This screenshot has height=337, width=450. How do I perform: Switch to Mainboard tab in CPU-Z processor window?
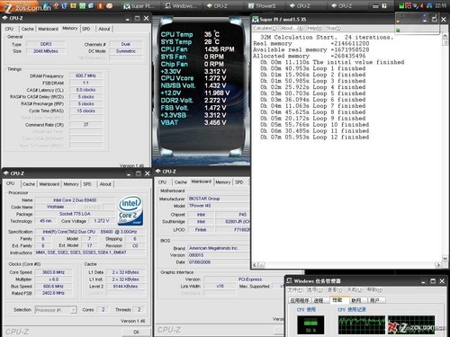click(x=49, y=184)
